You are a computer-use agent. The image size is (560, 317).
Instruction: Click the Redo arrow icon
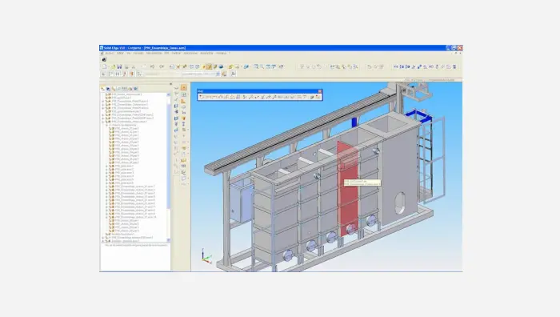tap(162, 66)
